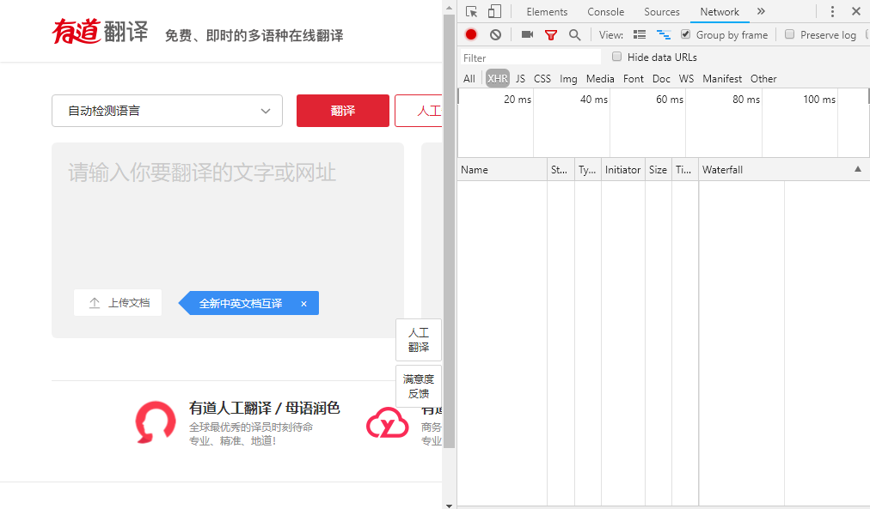Screen dimensions: 870x509
Task: Enable Preserve log checkbox
Action: coord(789,34)
